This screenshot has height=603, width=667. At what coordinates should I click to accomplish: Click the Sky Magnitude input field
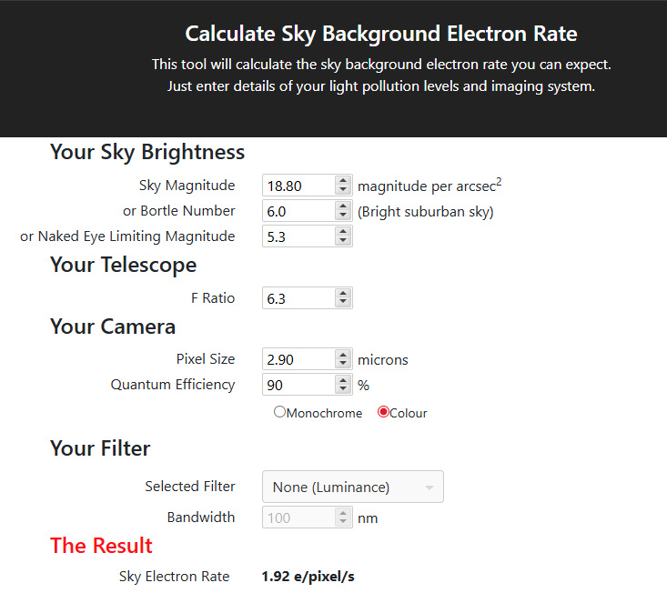pyautogui.click(x=297, y=186)
